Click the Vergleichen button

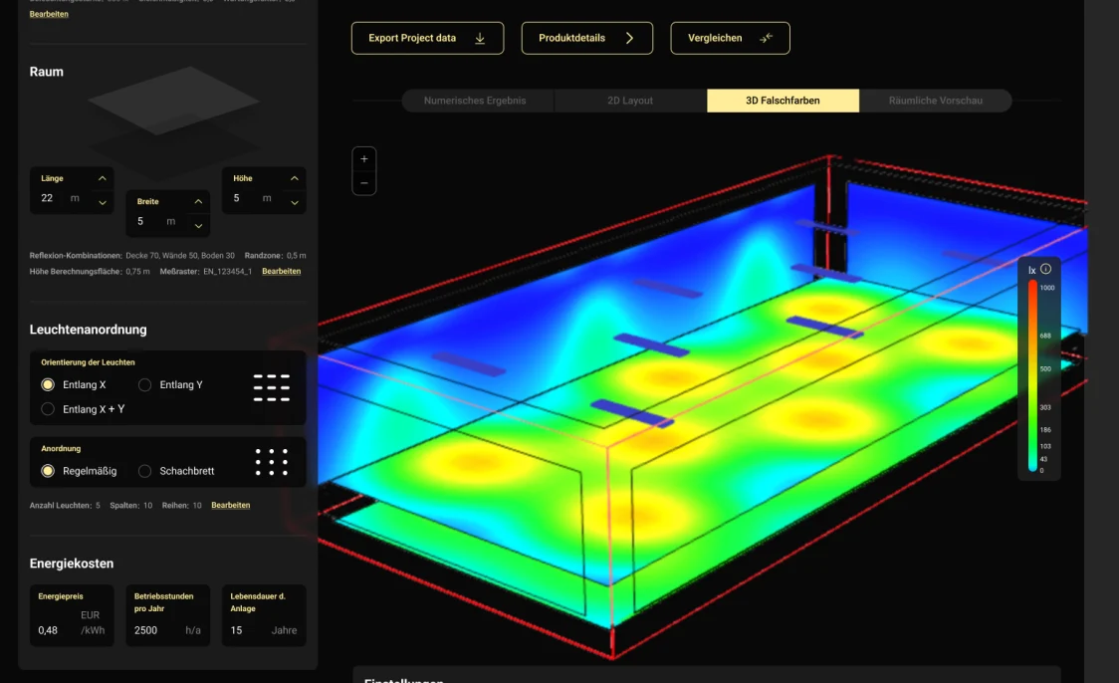[730, 39]
